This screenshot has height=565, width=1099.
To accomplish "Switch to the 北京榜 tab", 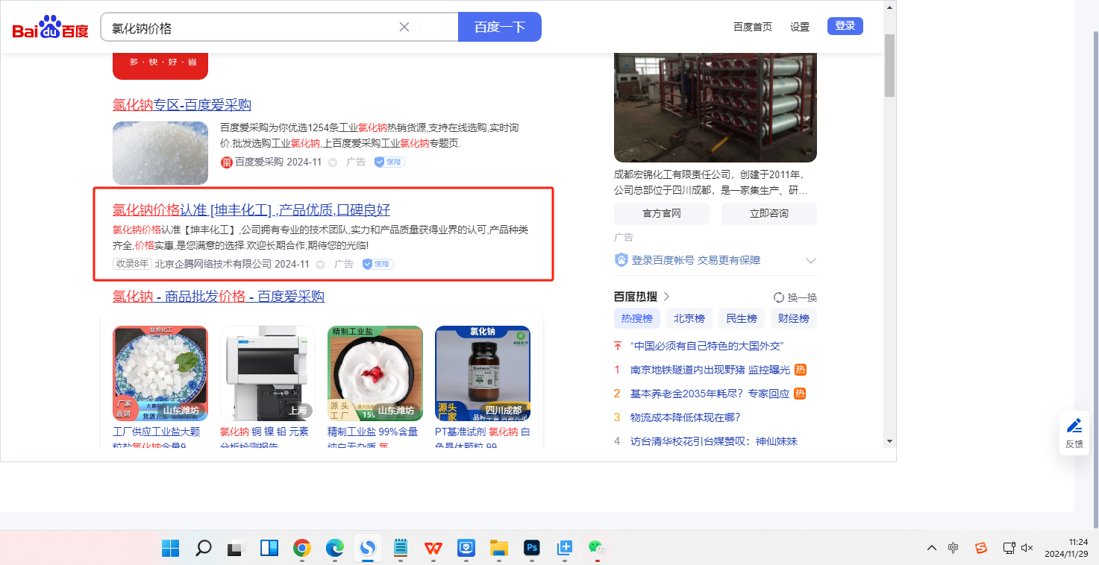I will 689,318.
